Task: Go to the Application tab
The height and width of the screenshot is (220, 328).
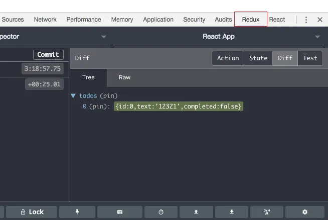Action: click(x=158, y=20)
